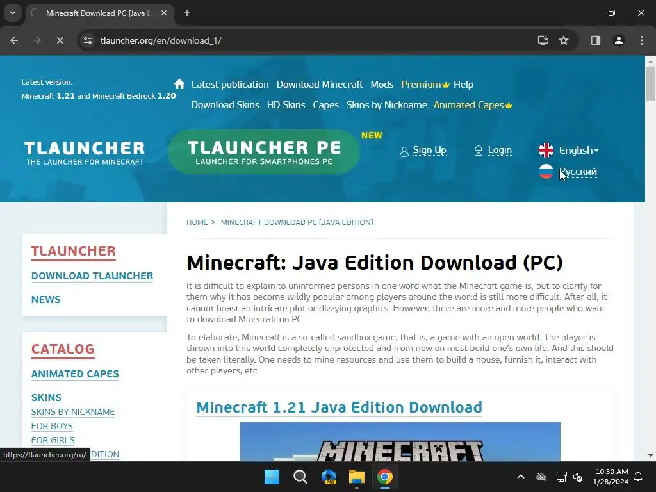Open the Chrome profile menu

(x=619, y=40)
